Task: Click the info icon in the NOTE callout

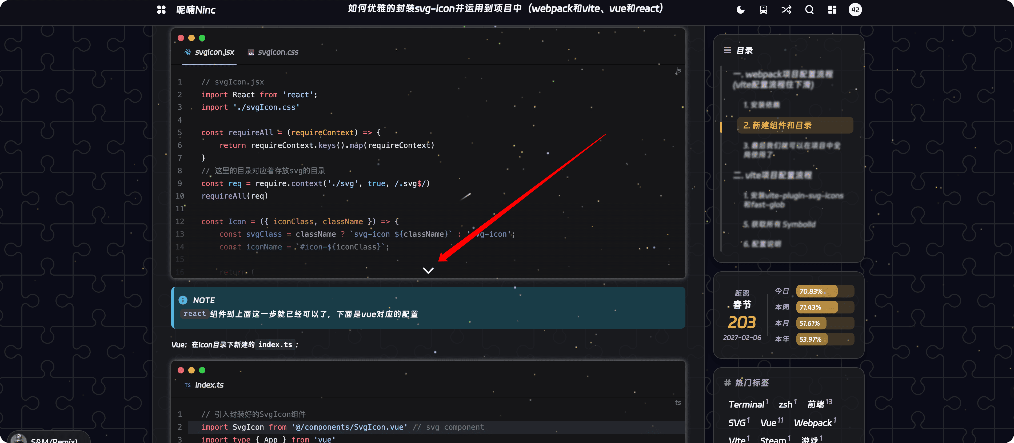Action: (x=183, y=300)
